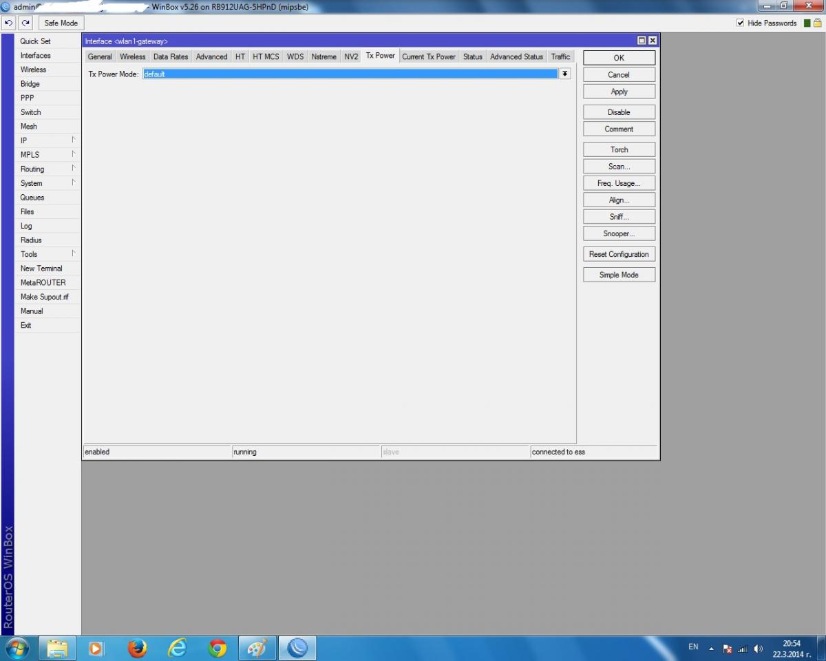826x661 pixels.
Task: Click the Tx Power Mode input field
Action: click(350, 74)
